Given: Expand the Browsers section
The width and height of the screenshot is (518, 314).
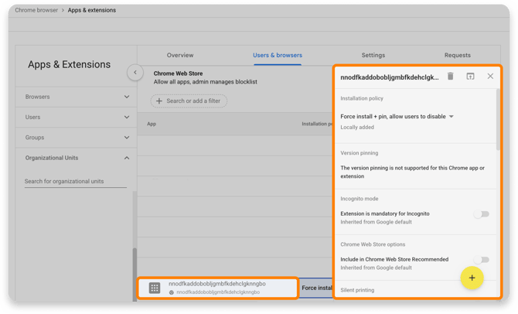Looking at the screenshot, I should [x=77, y=97].
